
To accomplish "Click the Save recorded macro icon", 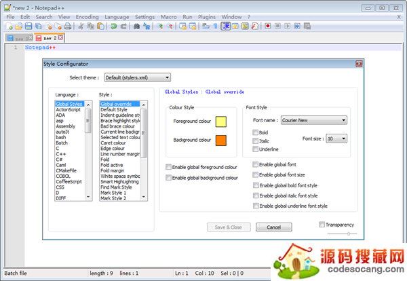I will pos(307,26).
